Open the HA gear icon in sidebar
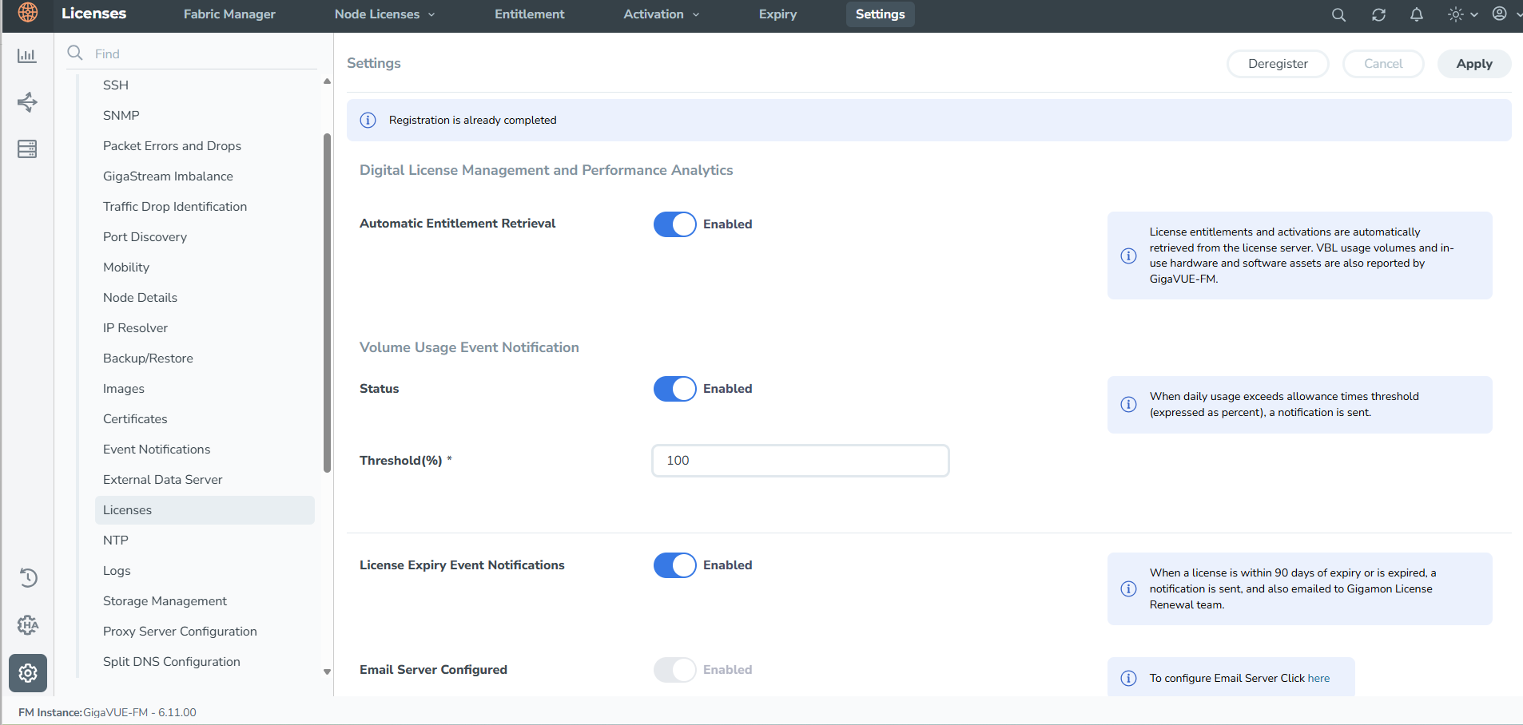The image size is (1523, 725). 28,624
